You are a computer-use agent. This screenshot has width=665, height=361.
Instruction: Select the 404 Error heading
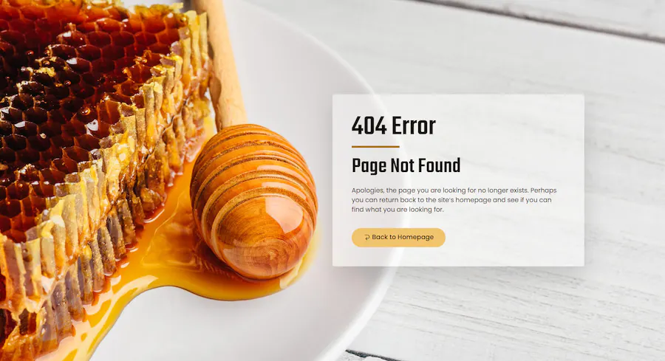click(394, 126)
